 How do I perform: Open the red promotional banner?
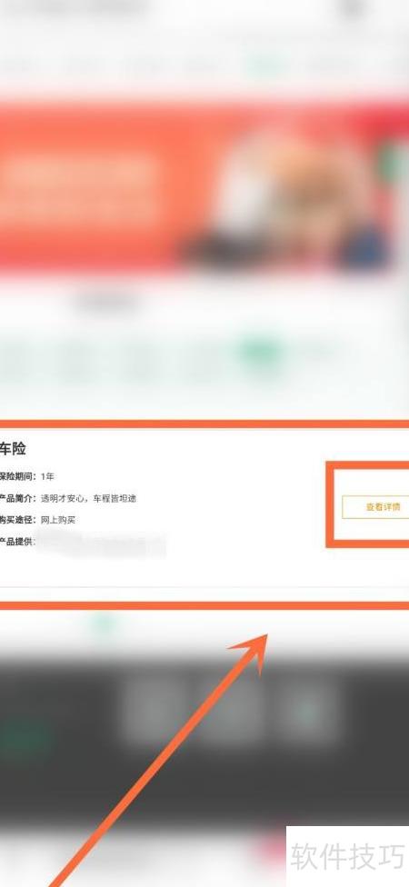pyautogui.click(x=204, y=185)
